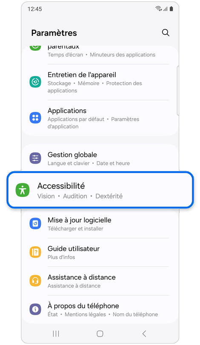Open the Accessibilité settings entry

100,190
